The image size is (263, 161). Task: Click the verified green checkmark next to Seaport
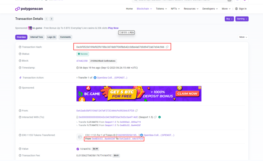point(159,117)
